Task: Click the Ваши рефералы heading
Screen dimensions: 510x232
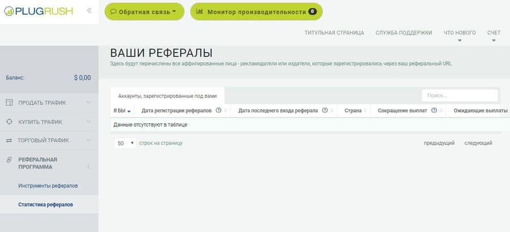Action: [x=161, y=53]
